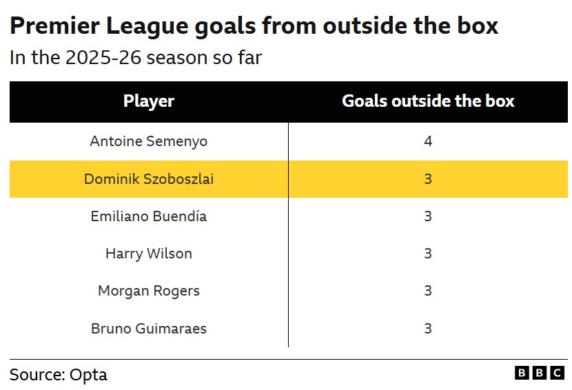Click Semenyo's goals value of 4
Viewport: 572px width, 390px height.
coord(428,141)
